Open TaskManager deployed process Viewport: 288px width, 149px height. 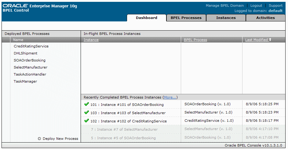coord(25,81)
